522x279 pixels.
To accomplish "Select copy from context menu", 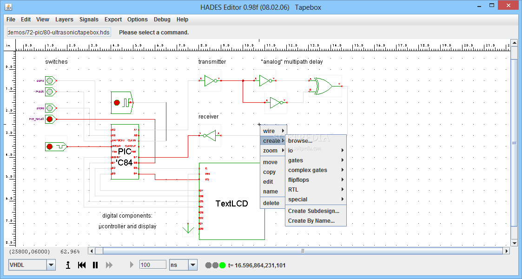I will [273, 172].
